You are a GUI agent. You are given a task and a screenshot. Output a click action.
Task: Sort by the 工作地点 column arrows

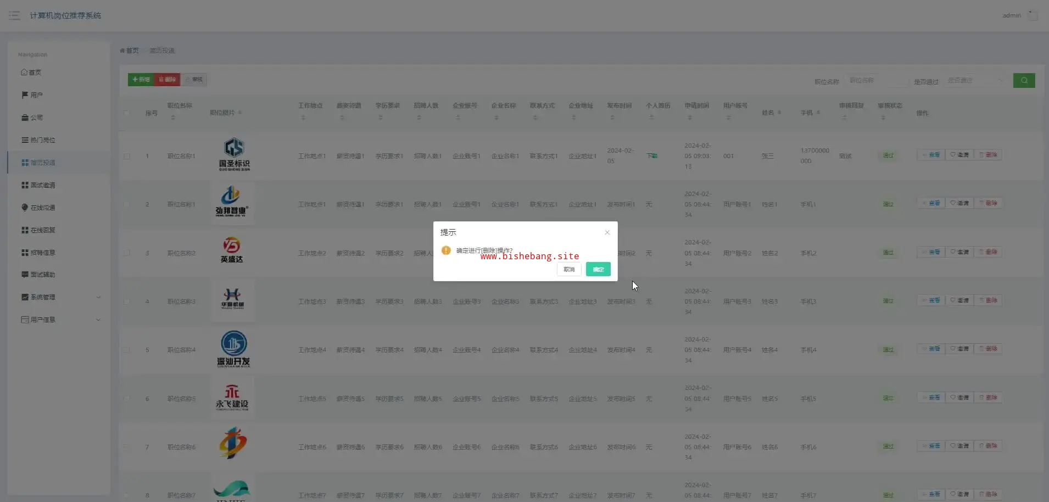click(x=303, y=118)
